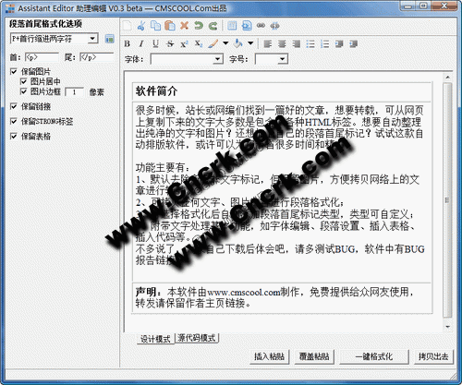This screenshot has height=385, width=462.
Task: Center align the text
Action: 282,44
